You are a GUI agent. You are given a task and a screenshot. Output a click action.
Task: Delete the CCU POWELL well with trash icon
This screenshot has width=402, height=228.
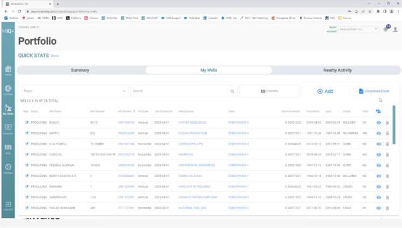[x=387, y=144]
